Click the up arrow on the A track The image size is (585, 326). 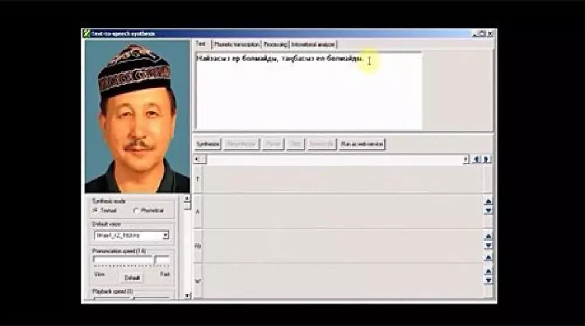[488, 201]
